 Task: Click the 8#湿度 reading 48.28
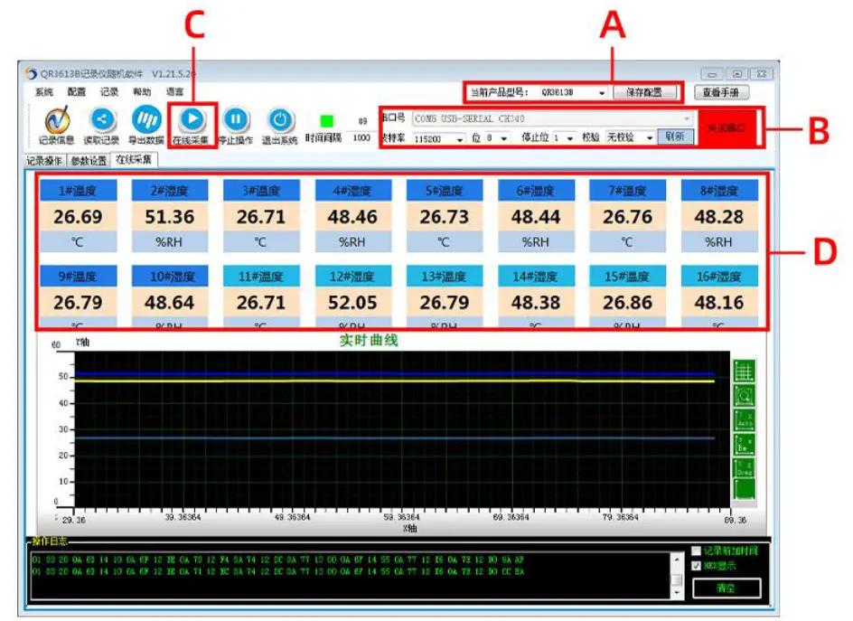719,217
